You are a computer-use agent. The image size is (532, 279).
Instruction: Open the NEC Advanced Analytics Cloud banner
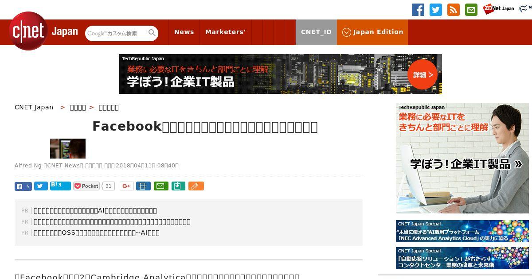(462, 231)
